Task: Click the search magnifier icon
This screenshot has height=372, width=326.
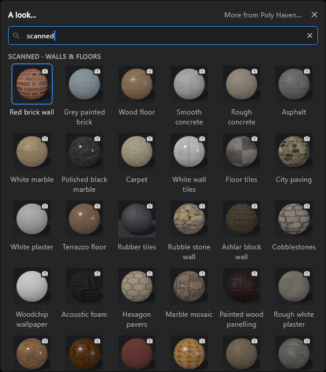Action: (16, 35)
